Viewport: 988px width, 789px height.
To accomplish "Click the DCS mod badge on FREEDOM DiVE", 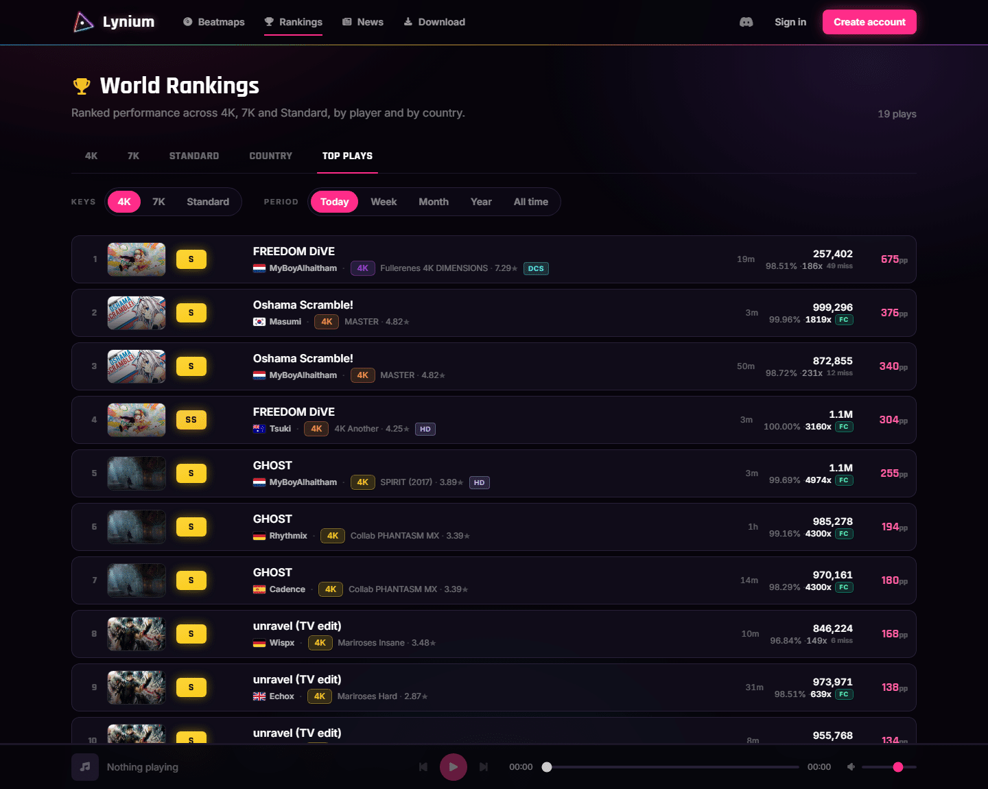I will tap(536, 269).
